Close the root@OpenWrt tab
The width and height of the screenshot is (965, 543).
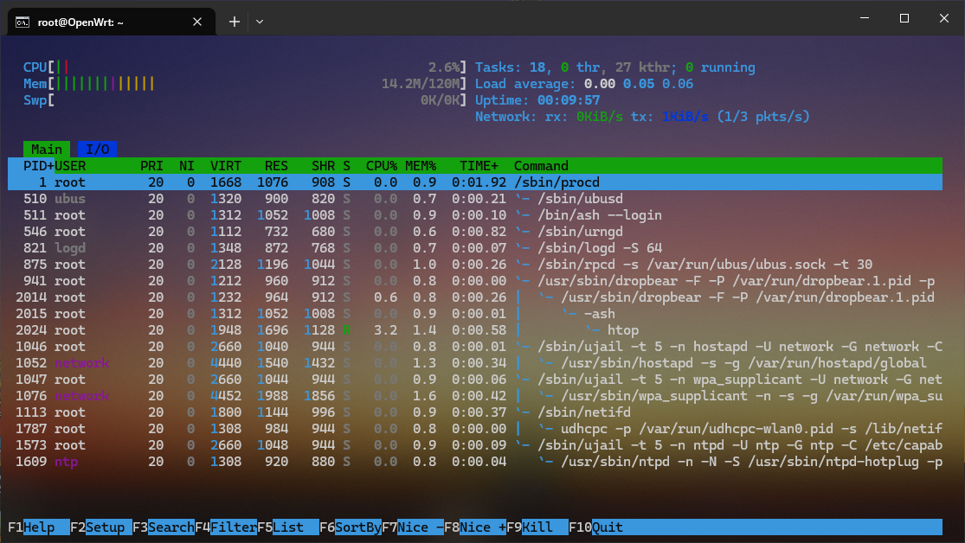coord(197,22)
